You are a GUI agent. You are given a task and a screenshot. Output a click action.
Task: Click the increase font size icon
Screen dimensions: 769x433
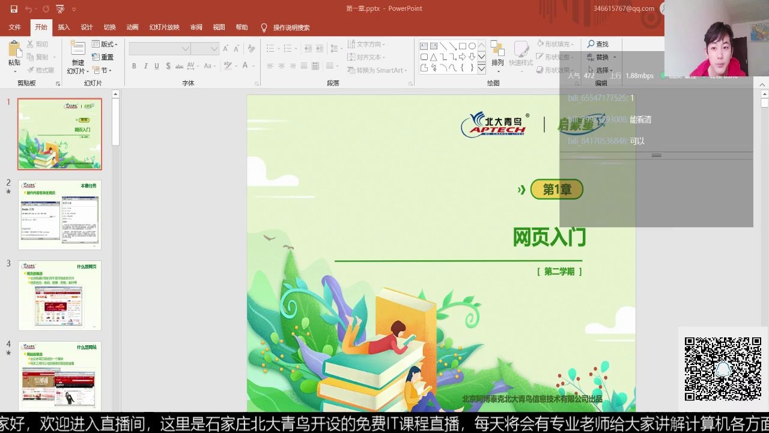(226, 49)
